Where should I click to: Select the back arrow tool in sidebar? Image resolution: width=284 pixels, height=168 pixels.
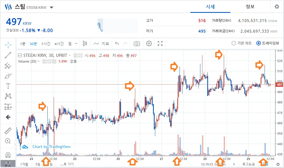(8, 117)
